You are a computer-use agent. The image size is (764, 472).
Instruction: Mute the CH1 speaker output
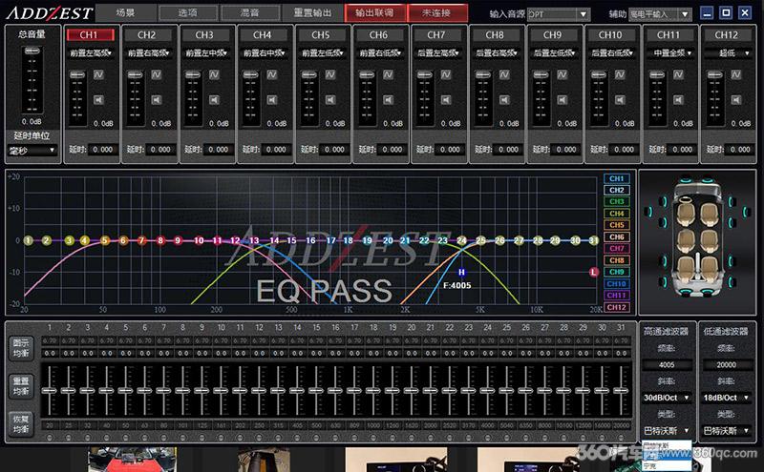[98, 100]
